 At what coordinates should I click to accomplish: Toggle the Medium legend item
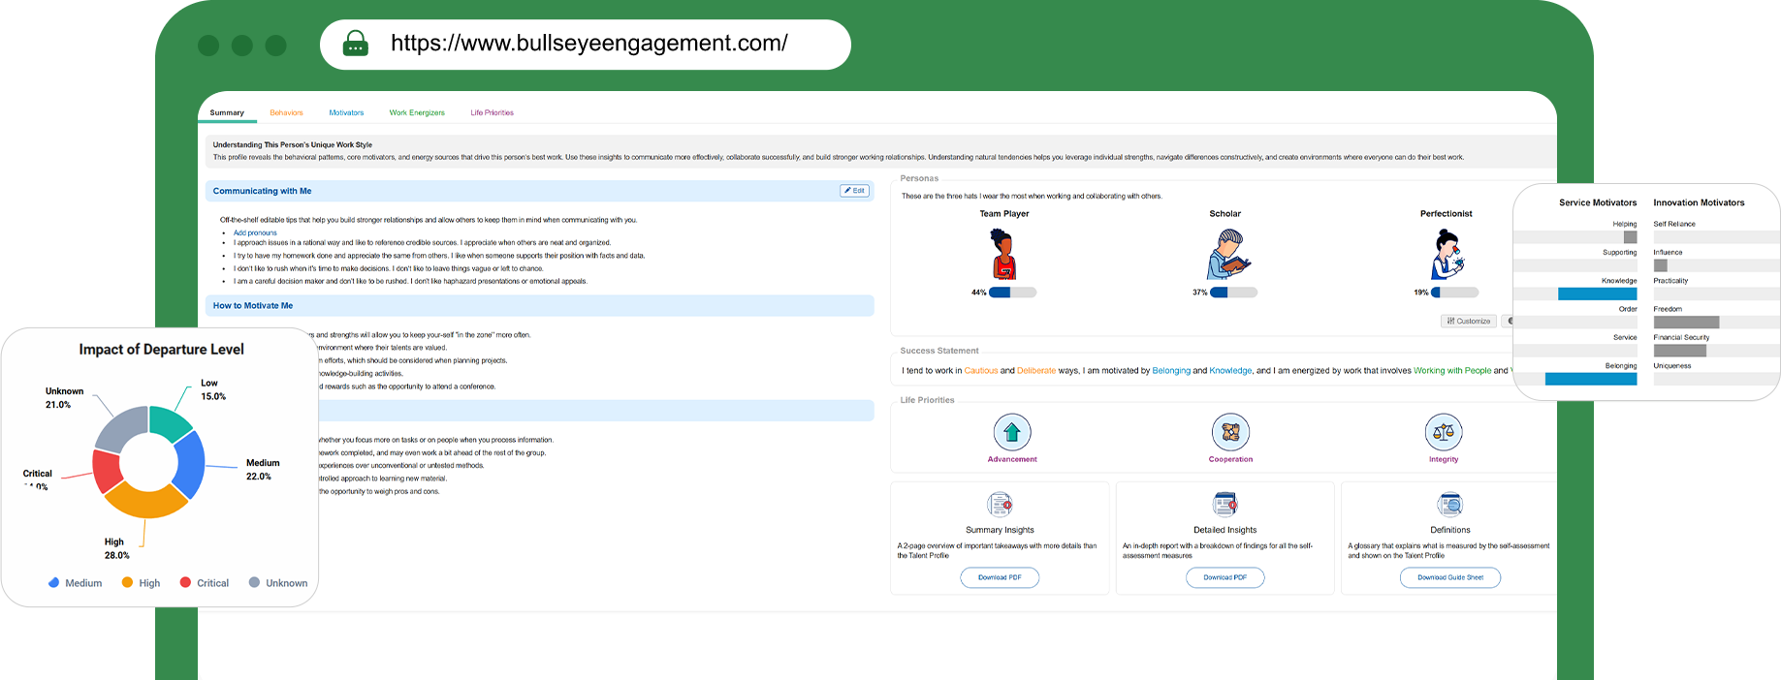tap(75, 583)
